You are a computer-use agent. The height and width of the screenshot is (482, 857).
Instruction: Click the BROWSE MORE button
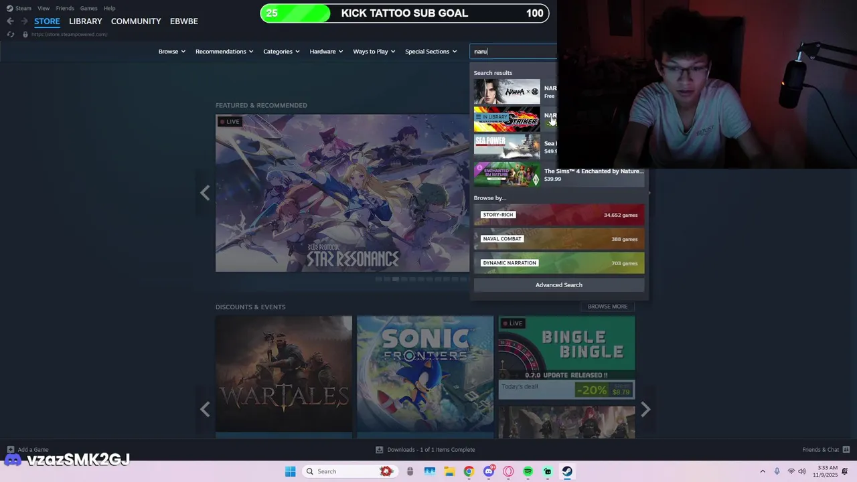coord(607,307)
